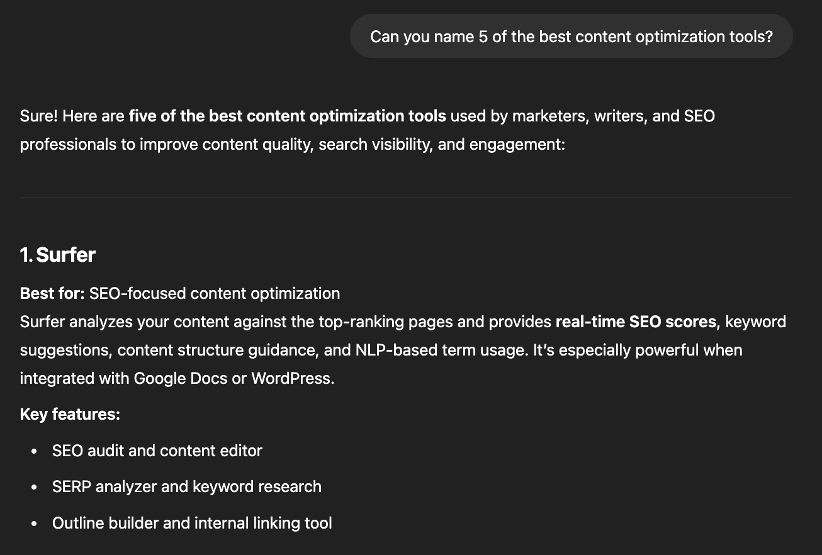Click the bold 'real-time SEO scores' phrase

[636, 322]
